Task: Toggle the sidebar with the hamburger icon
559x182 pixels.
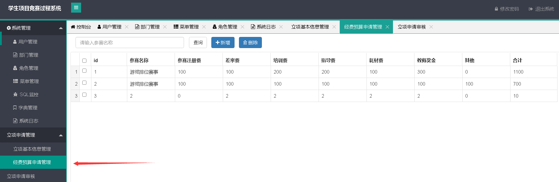Action: point(76,8)
